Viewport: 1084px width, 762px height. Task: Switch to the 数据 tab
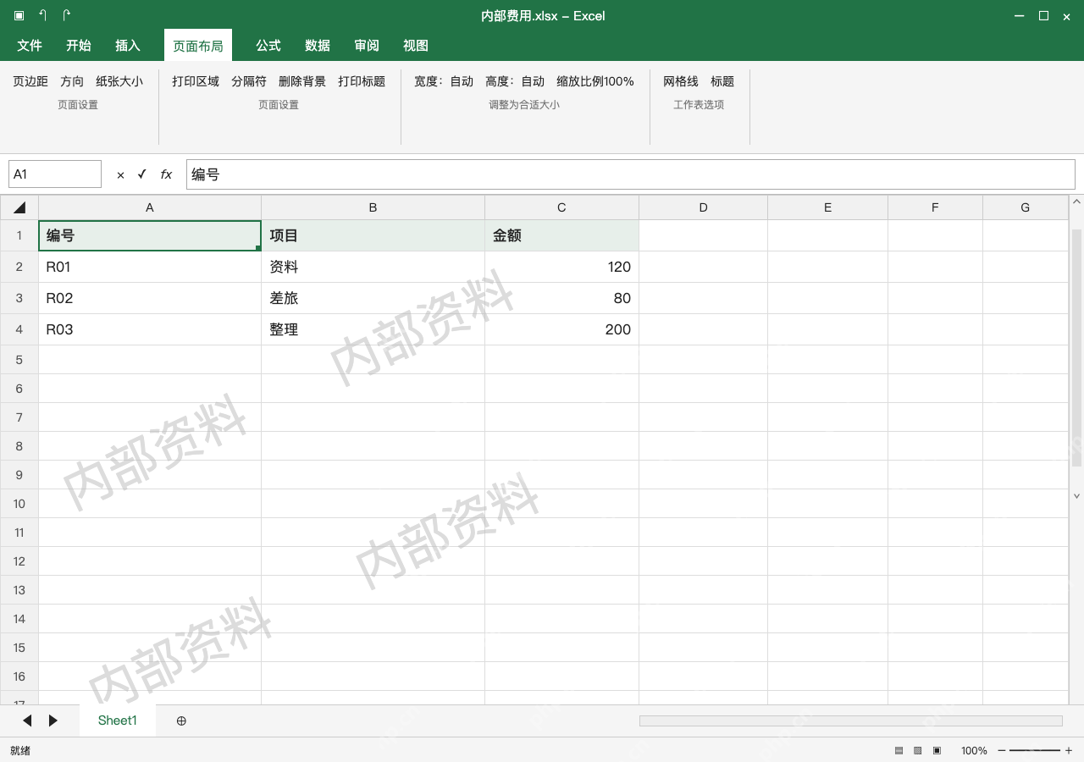tap(318, 46)
